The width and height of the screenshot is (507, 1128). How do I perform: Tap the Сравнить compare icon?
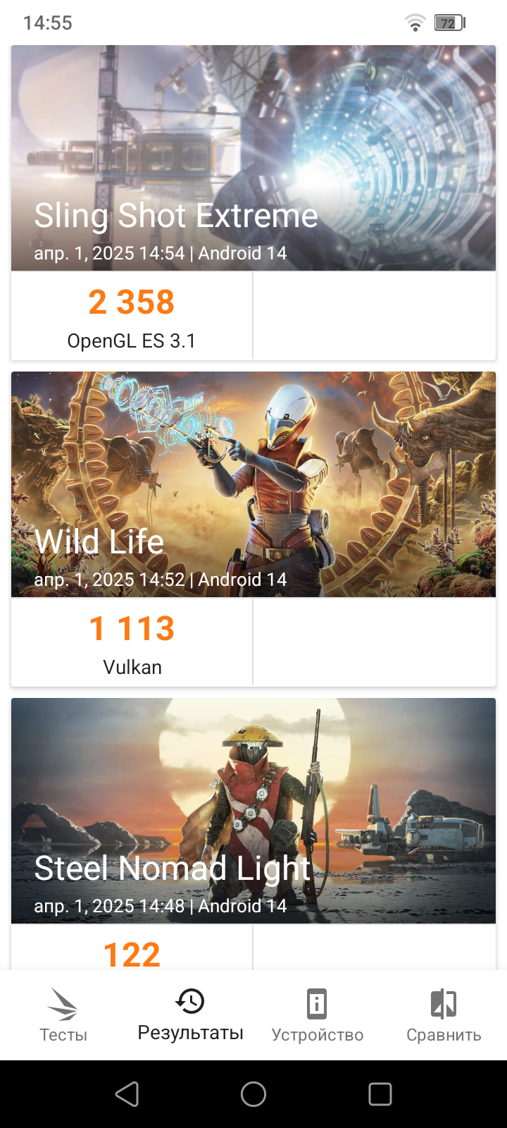click(444, 1004)
